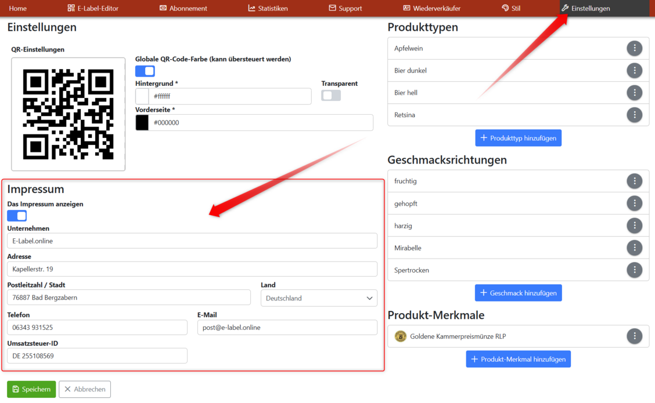Image resolution: width=655 pixels, height=403 pixels.
Task: Open options menu for gehopft
Action: click(634, 203)
